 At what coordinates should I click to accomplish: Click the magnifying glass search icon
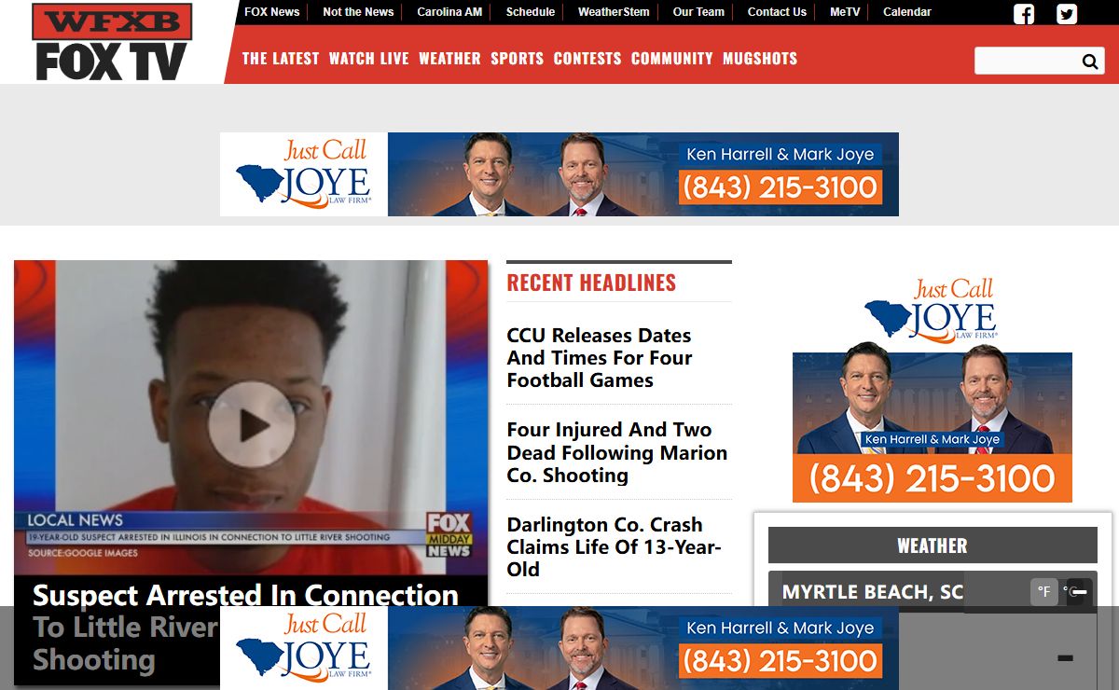click(1090, 62)
